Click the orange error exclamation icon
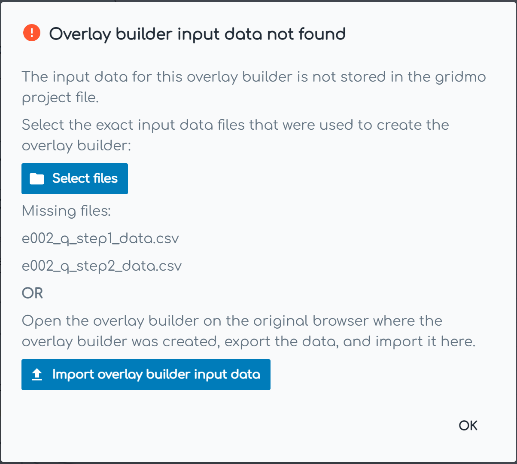Screen dimensions: 517x464 tap(32, 33)
